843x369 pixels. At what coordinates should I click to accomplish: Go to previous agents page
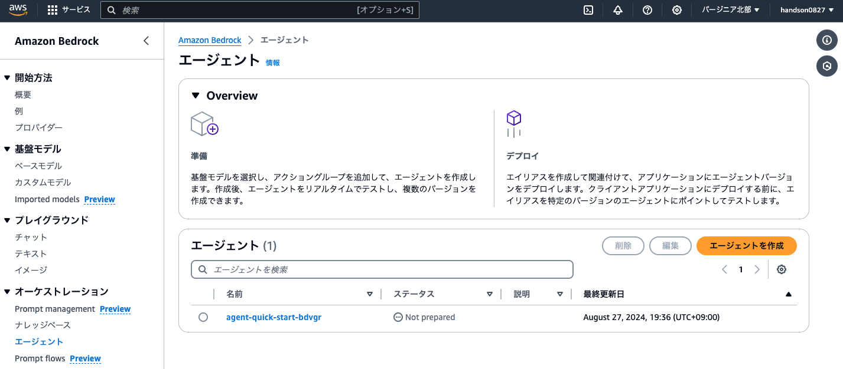pyautogui.click(x=724, y=269)
